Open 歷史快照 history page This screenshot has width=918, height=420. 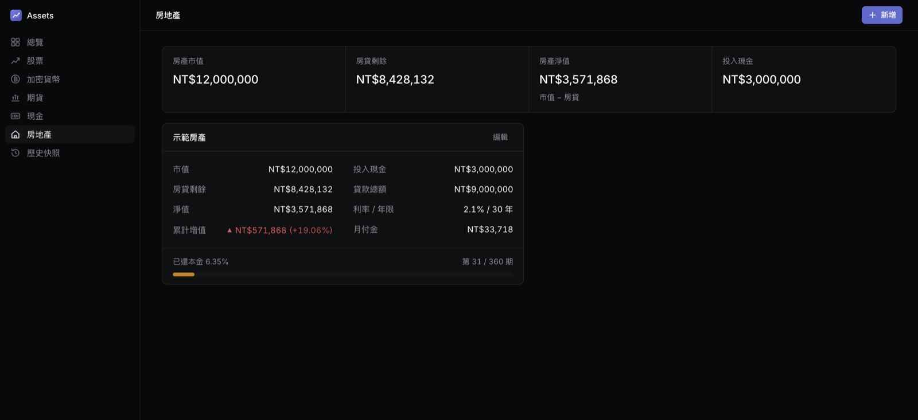click(x=70, y=153)
